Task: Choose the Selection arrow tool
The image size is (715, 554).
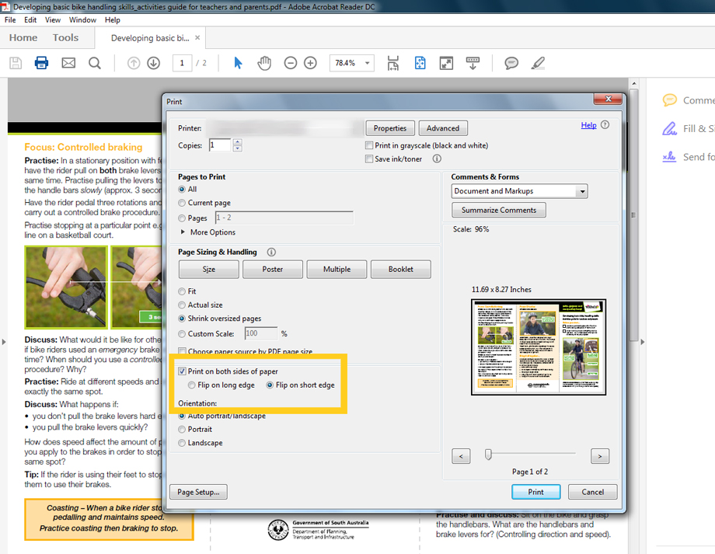Action: (238, 63)
